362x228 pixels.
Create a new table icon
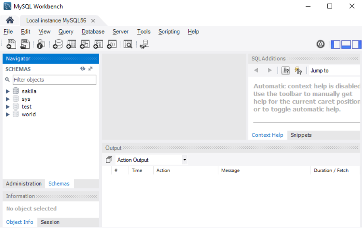[71, 44]
